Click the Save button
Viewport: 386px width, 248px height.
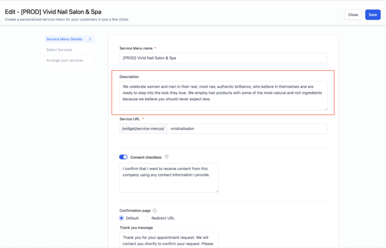tap(373, 15)
